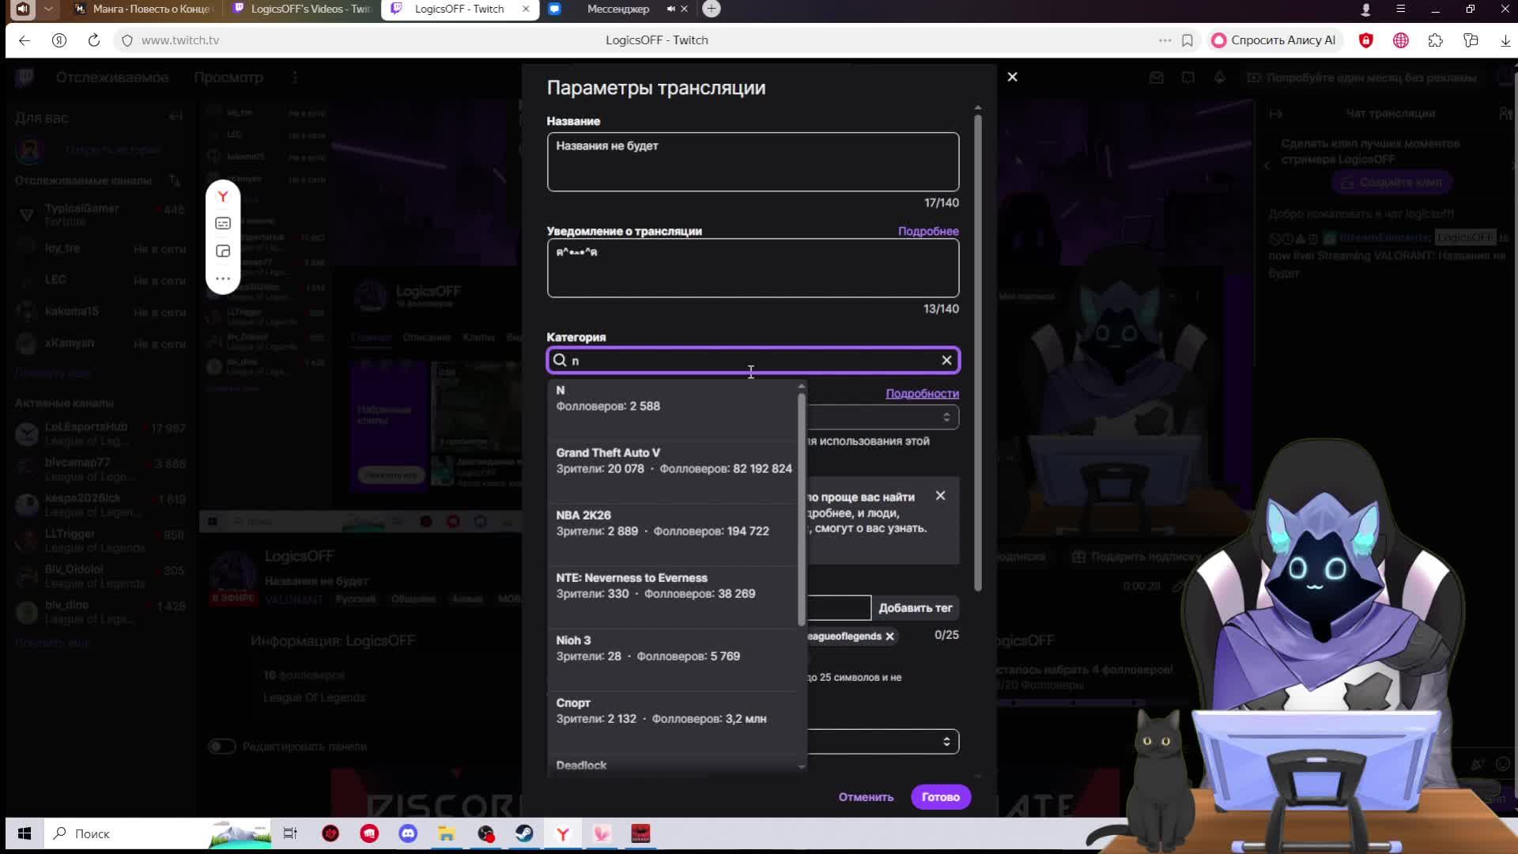Clear the category search field
1518x854 pixels.
tap(946, 361)
